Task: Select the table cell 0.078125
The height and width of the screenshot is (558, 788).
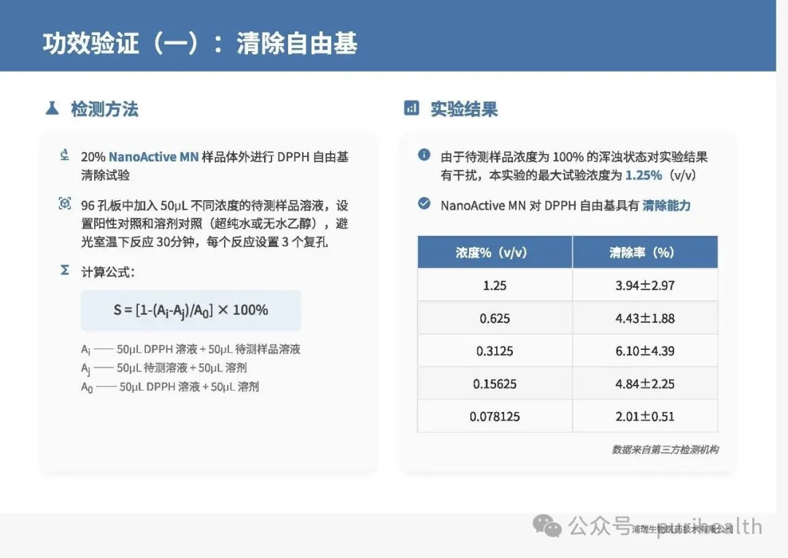Action: coord(495,417)
